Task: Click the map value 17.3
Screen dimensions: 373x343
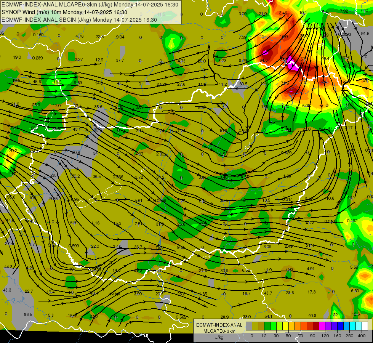Action: point(312,292)
